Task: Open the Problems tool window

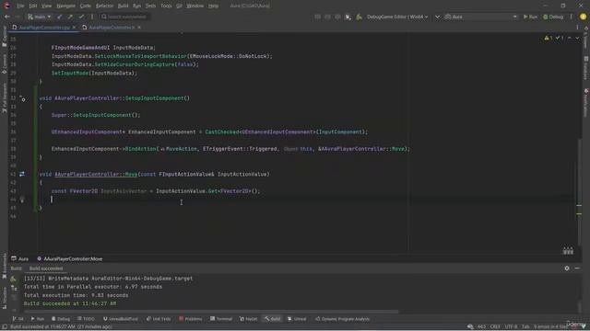Action: click(191, 319)
